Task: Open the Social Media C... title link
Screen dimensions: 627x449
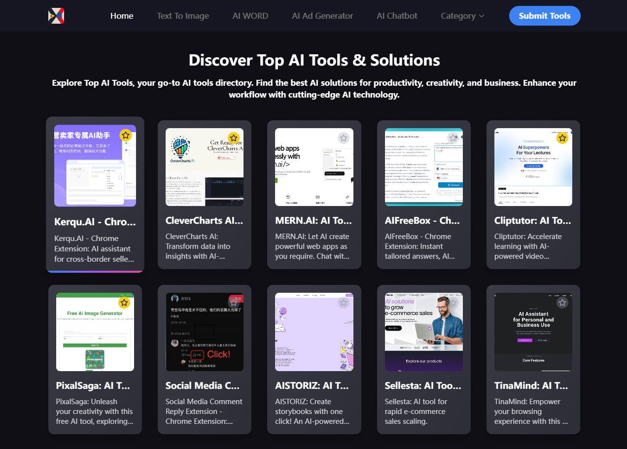Action: click(x=205, y=385)
